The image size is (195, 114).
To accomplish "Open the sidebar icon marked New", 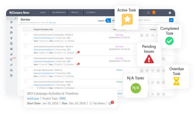I will (x=11, y=60).
